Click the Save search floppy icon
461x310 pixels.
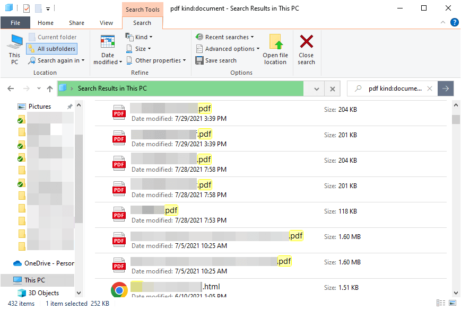[x=199, y=60]
